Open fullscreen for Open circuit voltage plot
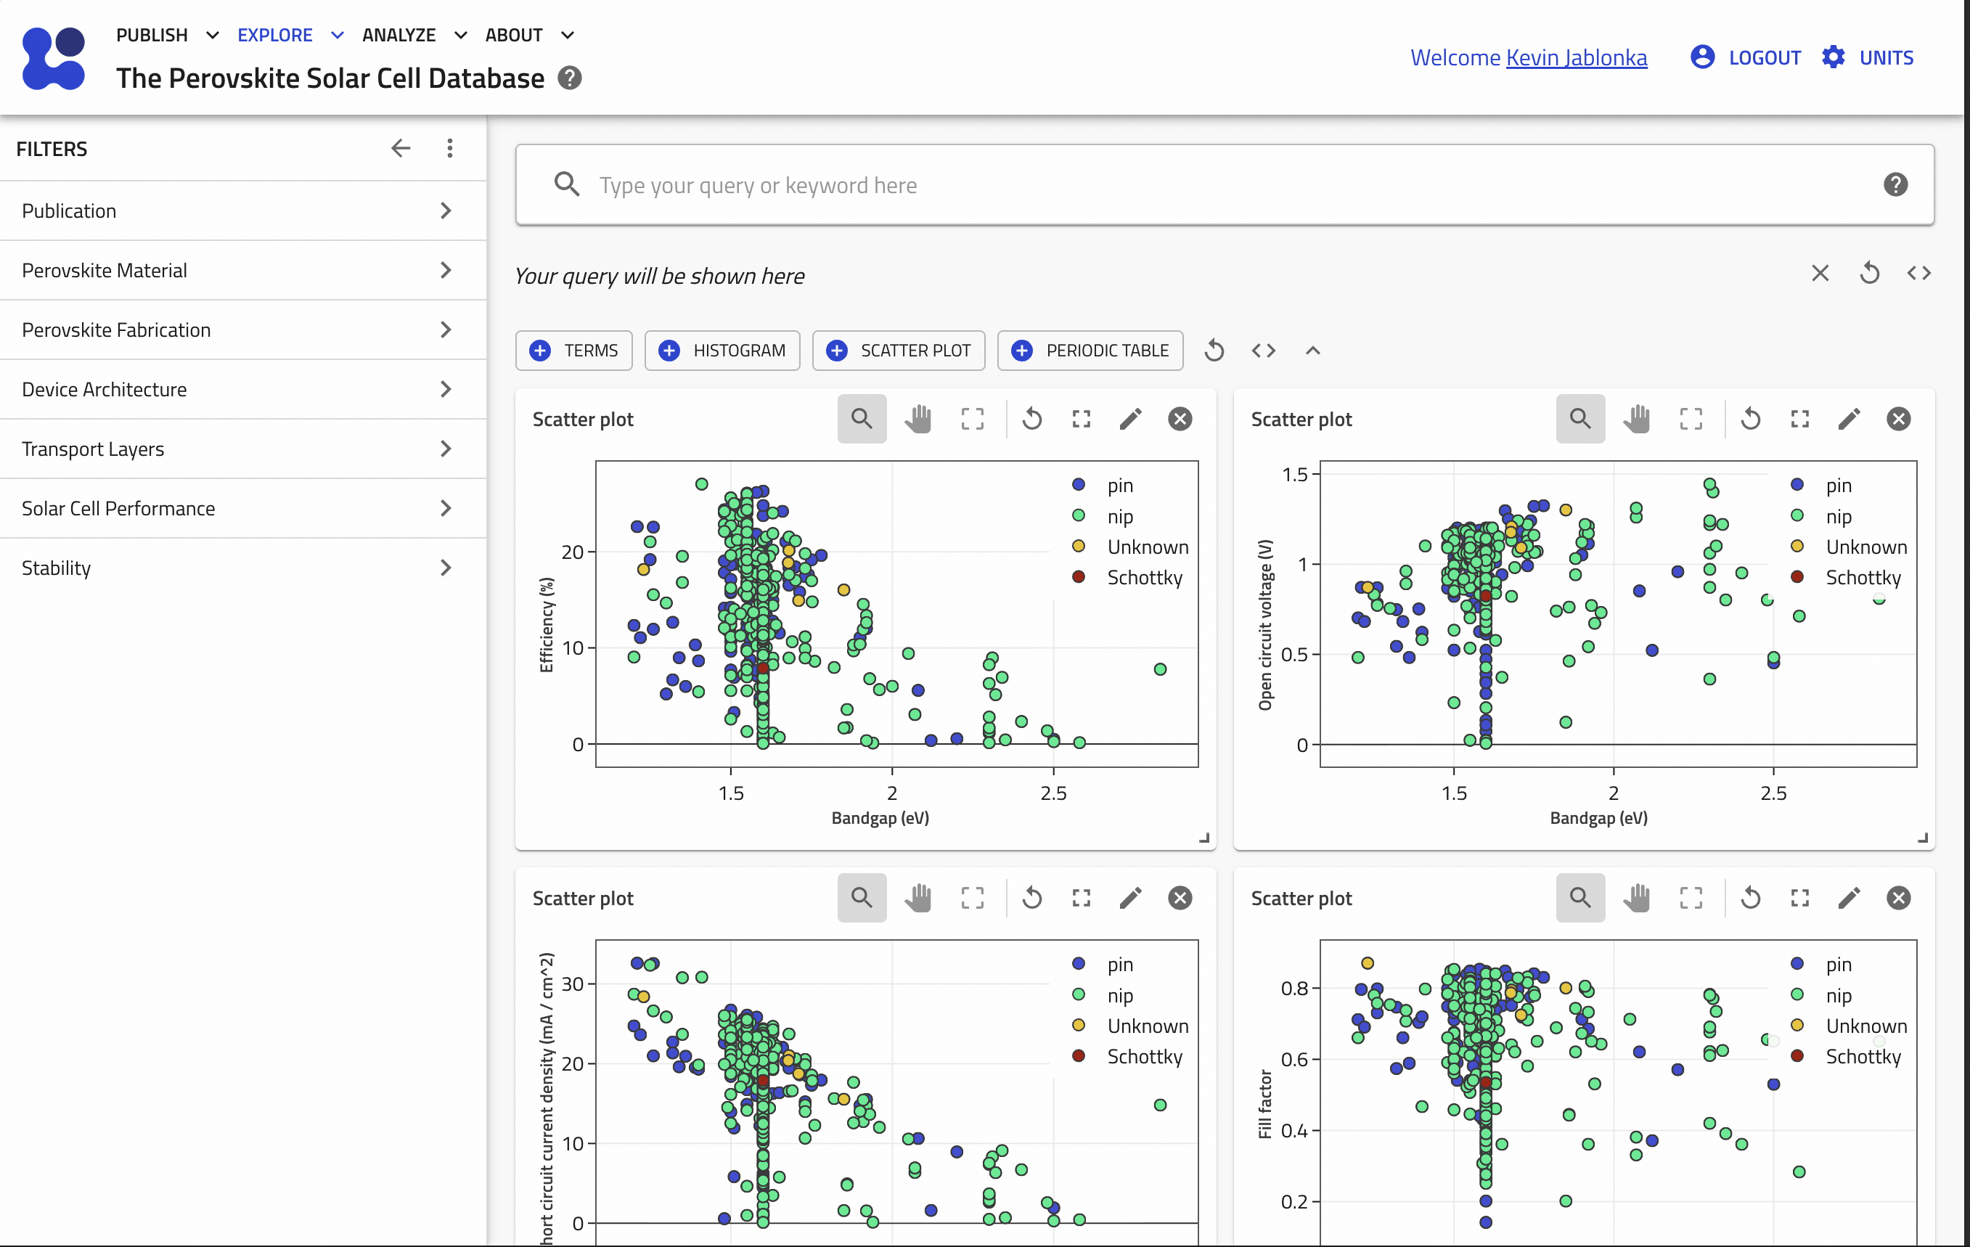 [1800, 419]
